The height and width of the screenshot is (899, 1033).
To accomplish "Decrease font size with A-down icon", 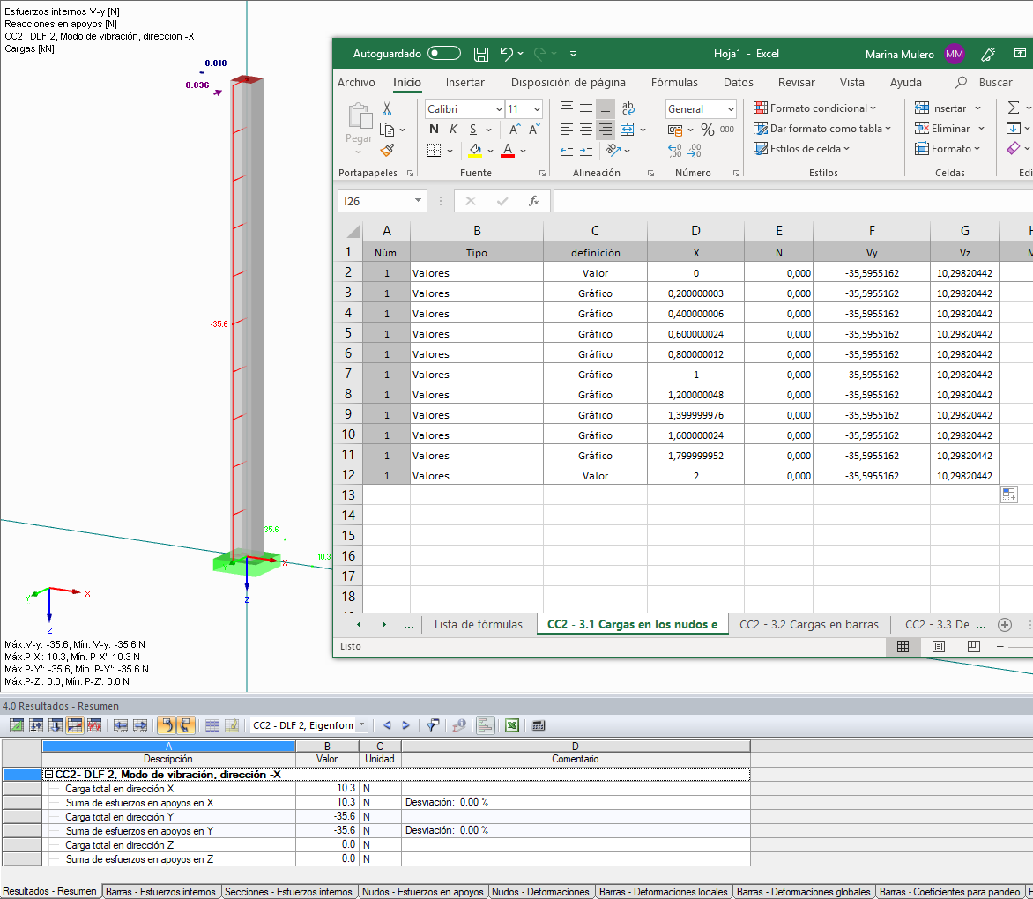I will pos(534,129).
